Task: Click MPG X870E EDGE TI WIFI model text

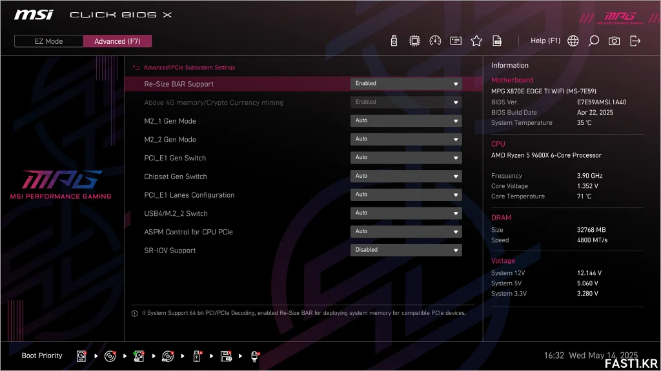Action: (x=544, y=91)
